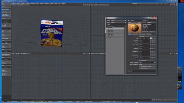Image resolution: width=184 pixels, height=103 pixels.
Task: Switch to Polygon Mode in left panel
Action: click(x=6, y=15)
